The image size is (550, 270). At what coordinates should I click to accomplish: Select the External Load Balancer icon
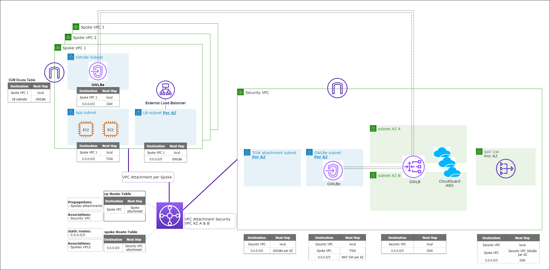(165, 90)
